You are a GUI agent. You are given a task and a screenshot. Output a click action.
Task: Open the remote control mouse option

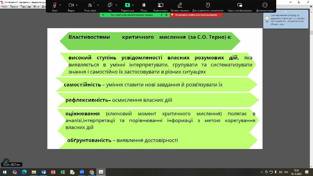(208, 5)
